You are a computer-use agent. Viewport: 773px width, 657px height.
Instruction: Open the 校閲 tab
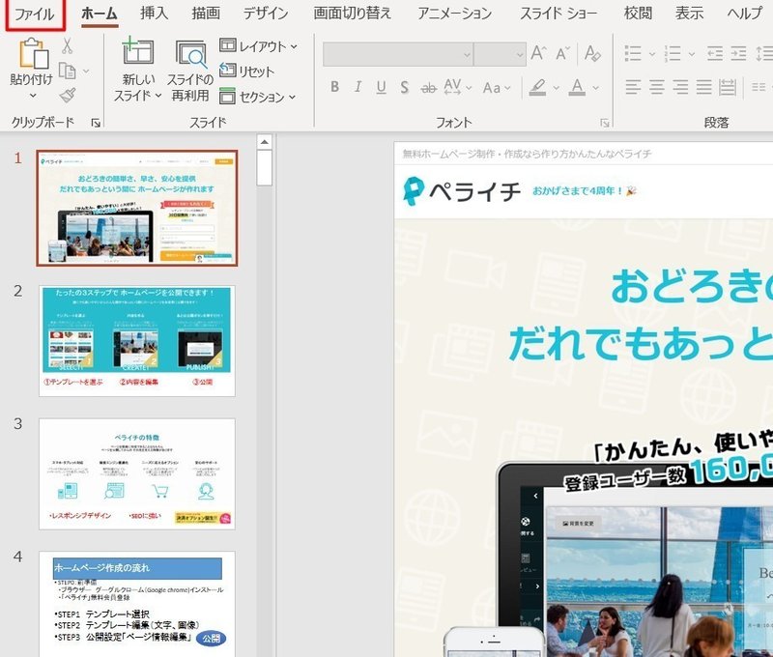tap(638, 13)
